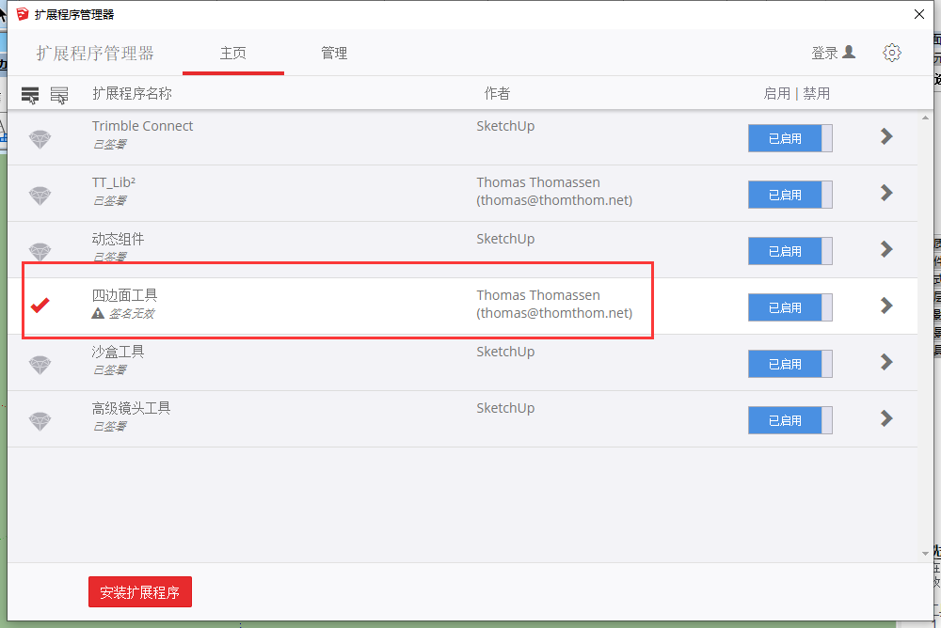Toggle 已启用 switch for TT_Lib²

coord(789,195)
